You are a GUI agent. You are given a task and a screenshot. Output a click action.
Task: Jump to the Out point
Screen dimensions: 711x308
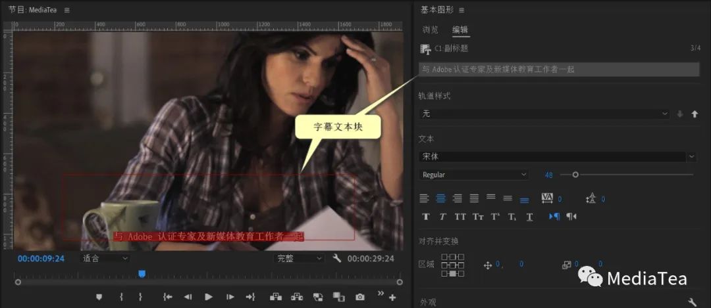250,297
